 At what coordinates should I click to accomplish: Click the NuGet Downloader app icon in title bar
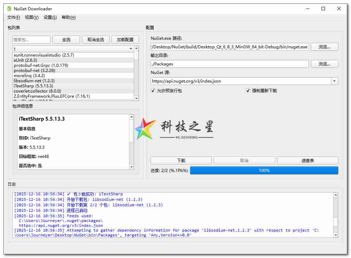pos(9,9)
